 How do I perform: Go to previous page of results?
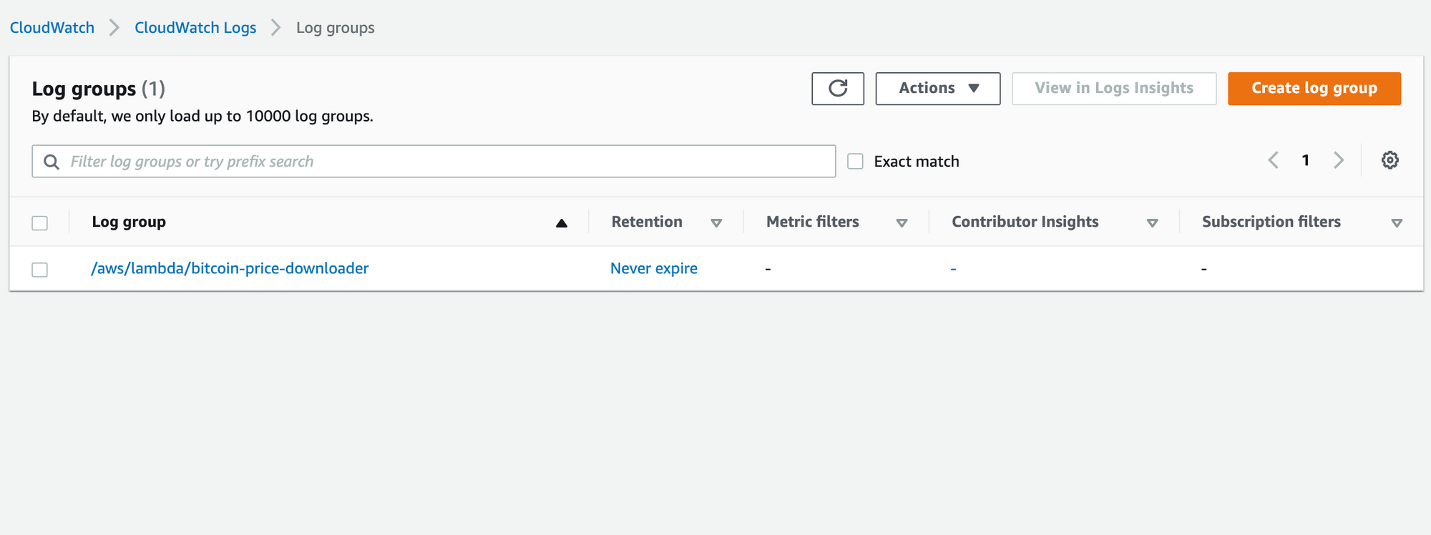click(x=1274, y=160)
